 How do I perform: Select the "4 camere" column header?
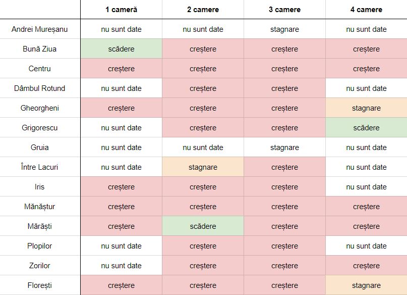click(366, 10)
